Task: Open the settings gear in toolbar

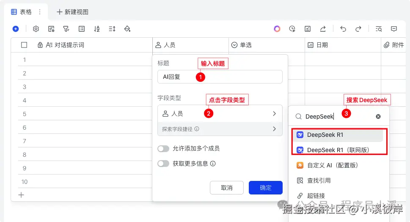Action: point(36,29)
